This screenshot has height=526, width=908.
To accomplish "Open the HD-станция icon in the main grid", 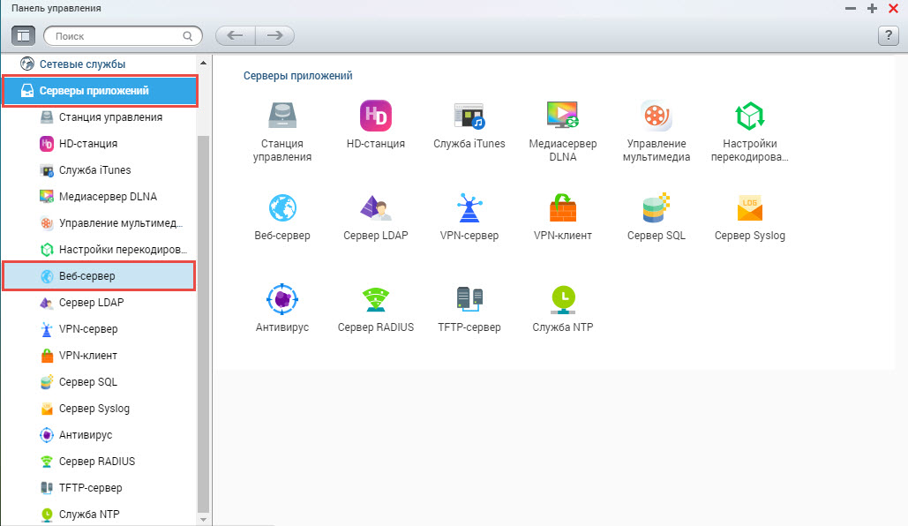I will [x=376, y=116].
